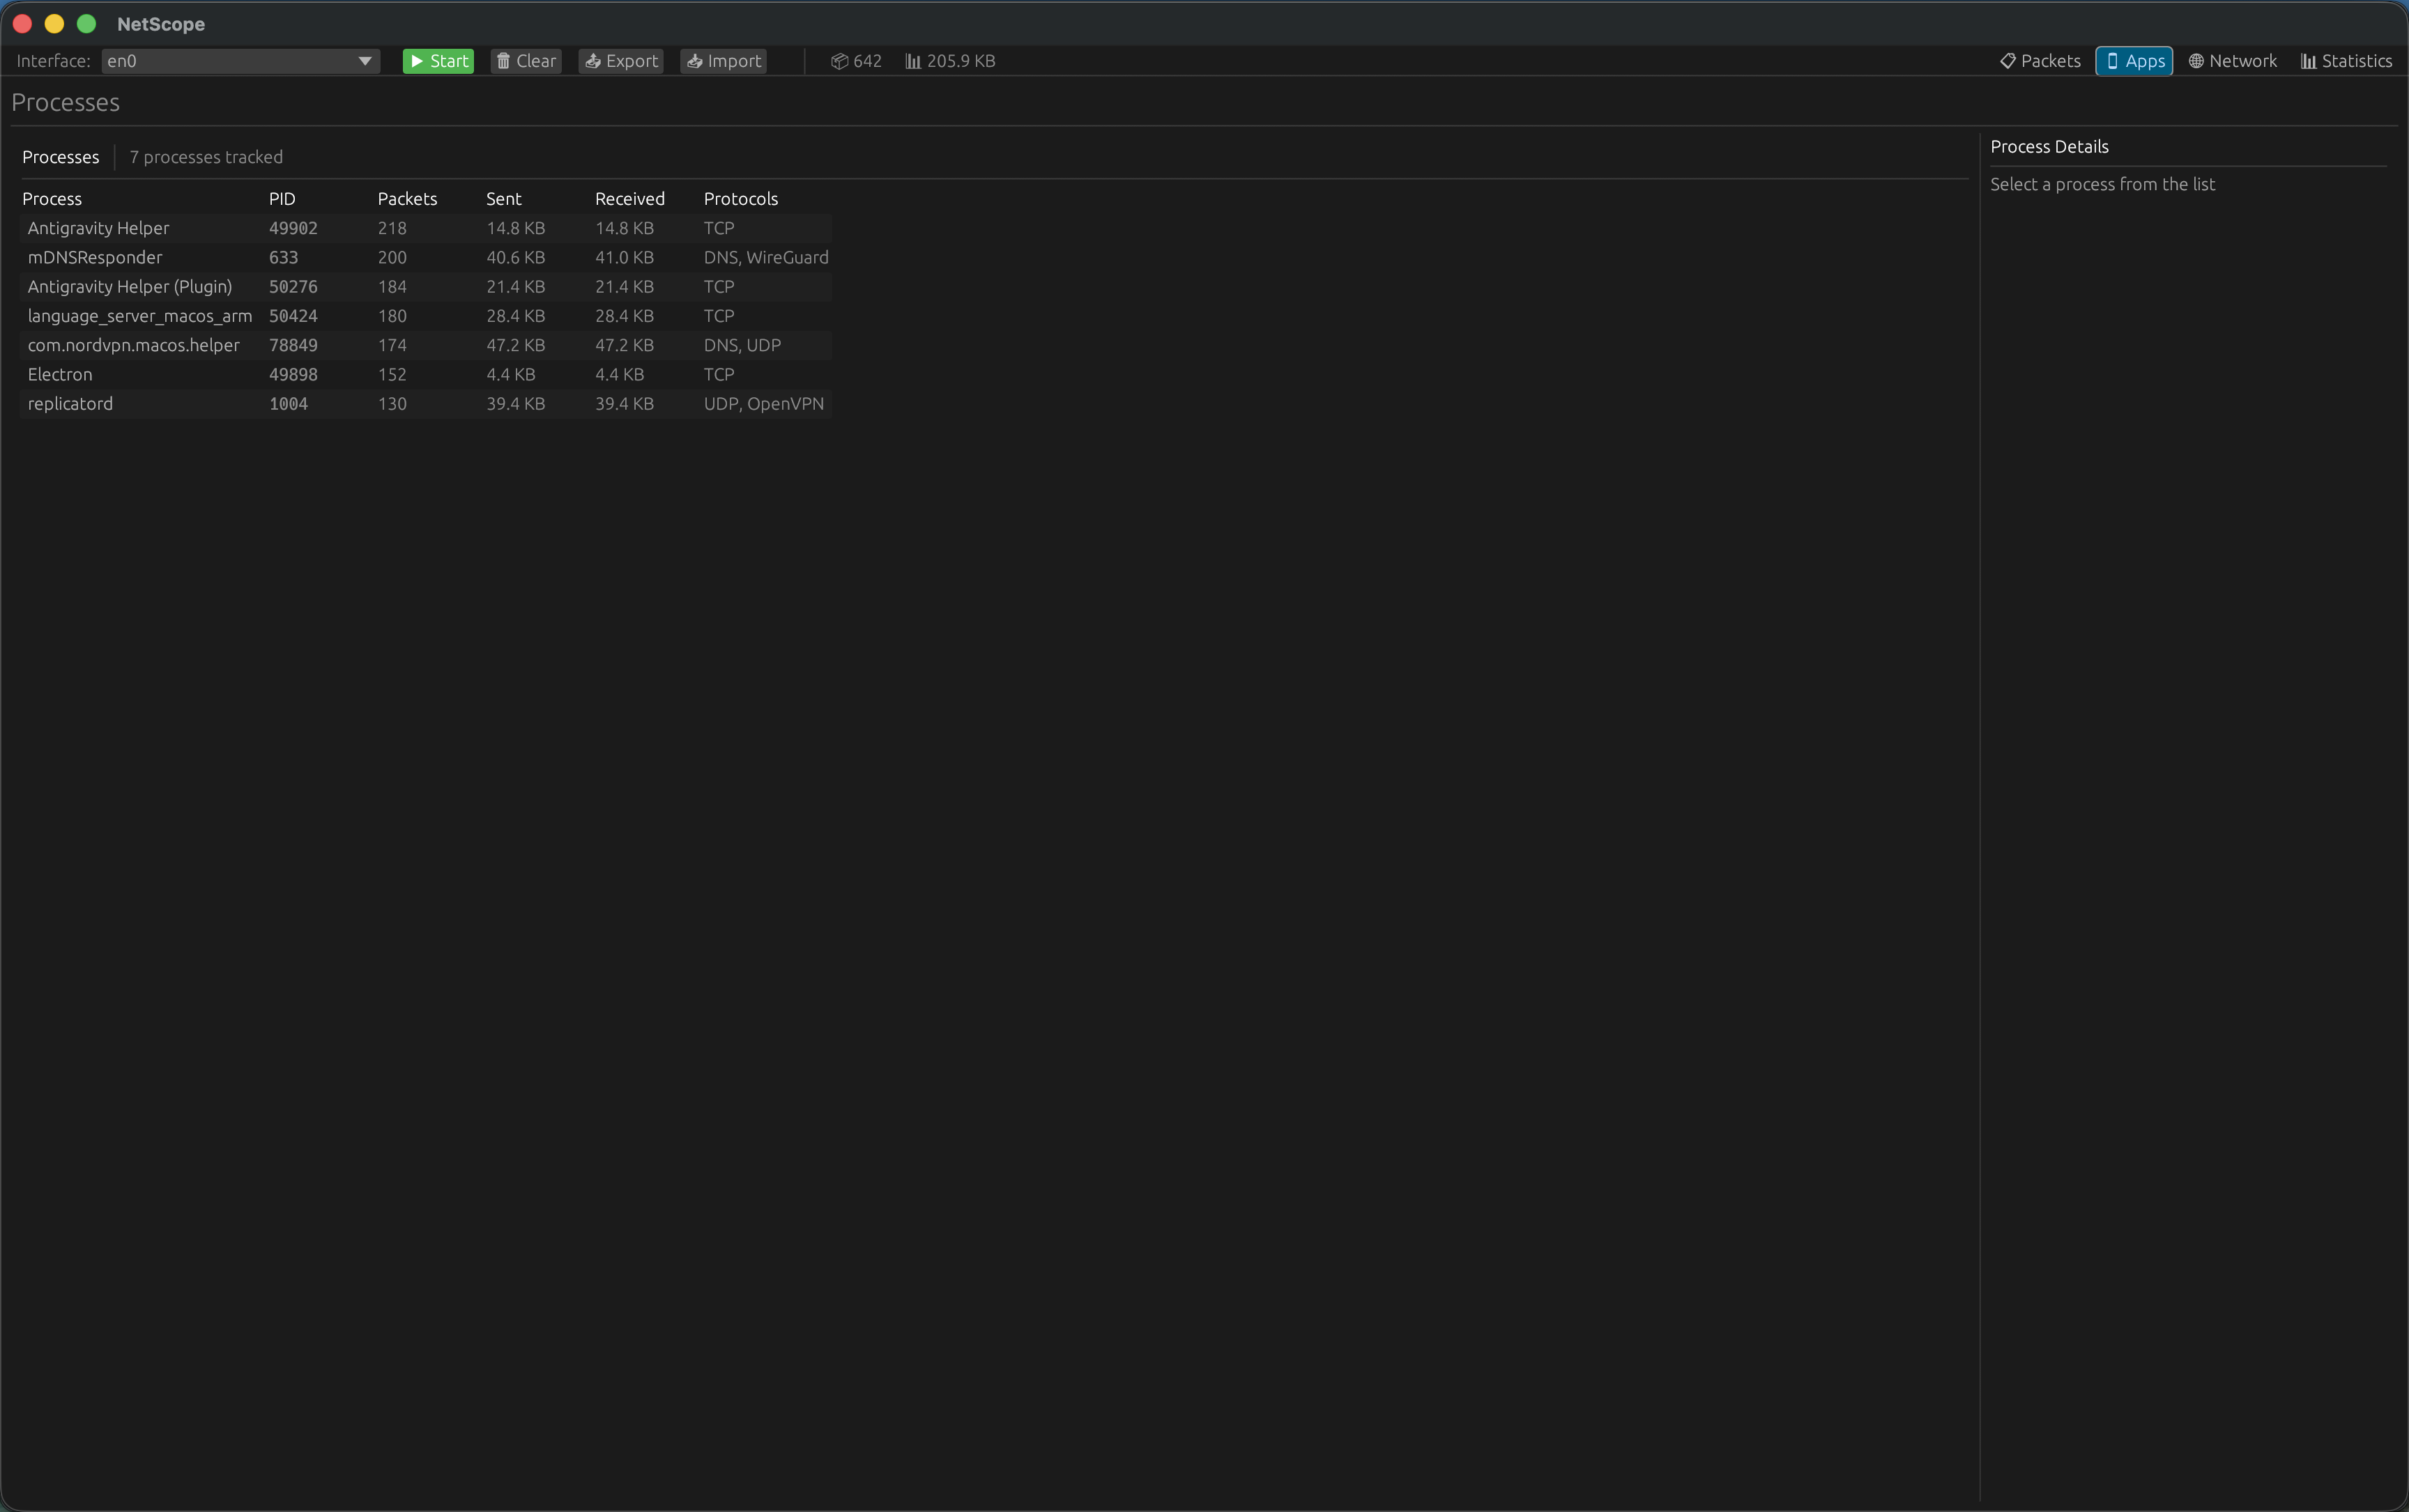
Task: Sort by the PID column header
Action: click(282, 199)
